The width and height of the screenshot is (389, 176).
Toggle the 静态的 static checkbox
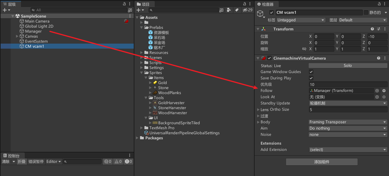click(366, 13)
